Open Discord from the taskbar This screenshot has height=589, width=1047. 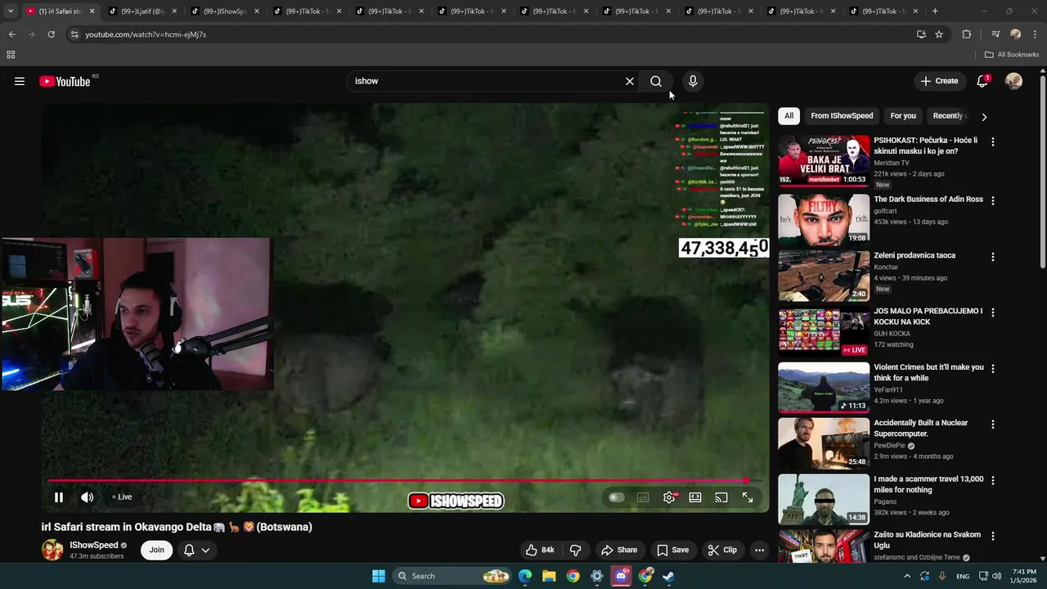(621, 576)
